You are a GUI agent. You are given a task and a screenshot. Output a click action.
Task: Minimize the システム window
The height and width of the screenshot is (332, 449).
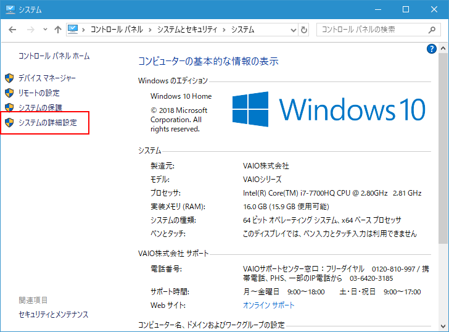tap(378, 9)
